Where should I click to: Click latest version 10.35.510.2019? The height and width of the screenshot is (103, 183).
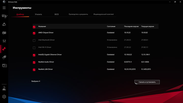click(x=130, y=69)
